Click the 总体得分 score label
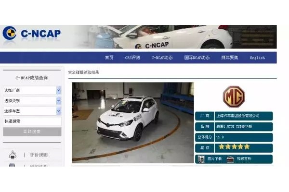 pyautogui.click(x=205, y=137)
